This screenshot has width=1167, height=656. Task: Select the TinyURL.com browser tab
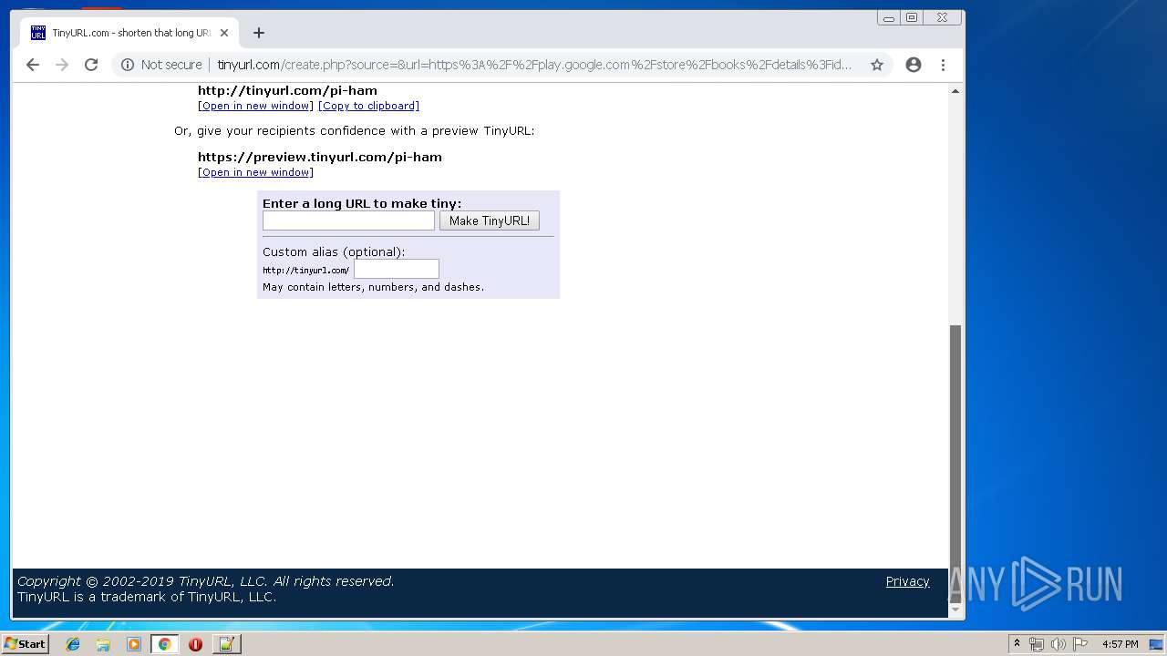129,33
